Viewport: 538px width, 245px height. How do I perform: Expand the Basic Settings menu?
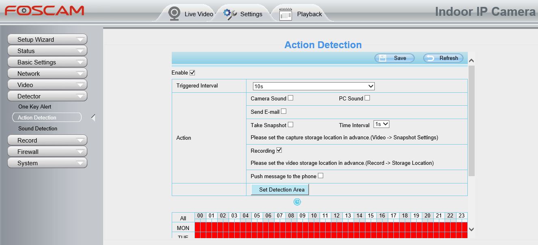pos(47,62)
